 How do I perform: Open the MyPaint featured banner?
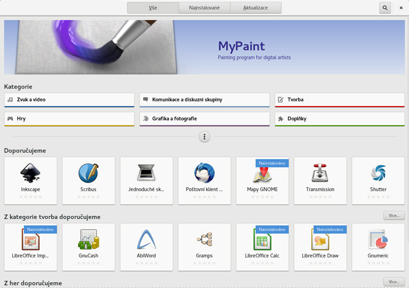point(204,47)
